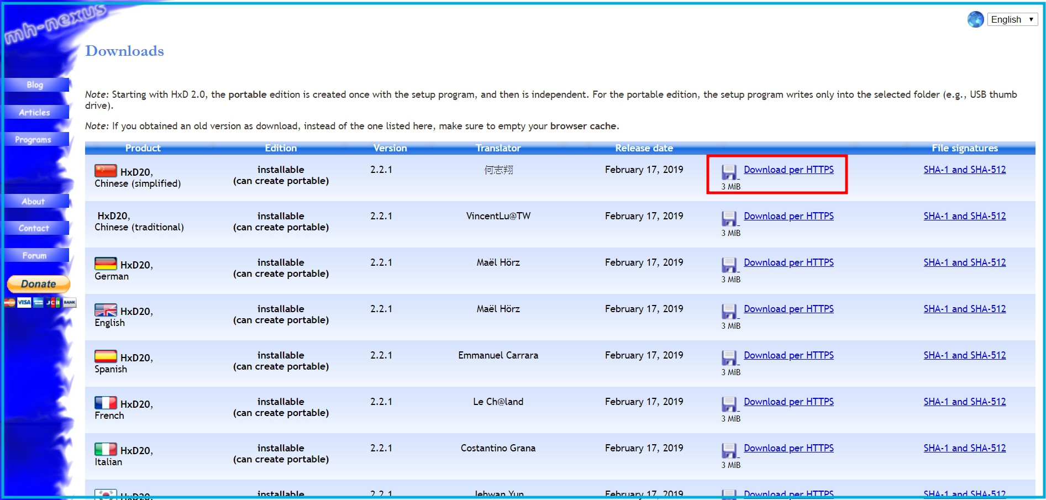Open the Blog menu item
Image resolution: width=1046 pixels, height=500 pixels.
(x=36, y=85)
